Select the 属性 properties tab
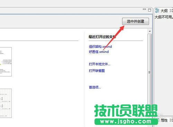Image resolution: width=173 pixels, height=127 pixels. tap(164, 120)
